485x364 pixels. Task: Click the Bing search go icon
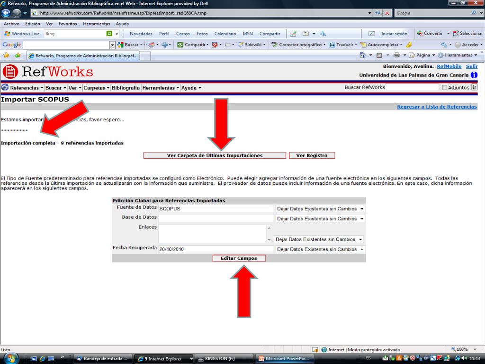[109, 34]
